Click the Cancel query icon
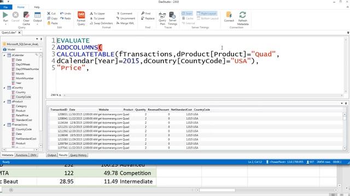 click(15, 17)
